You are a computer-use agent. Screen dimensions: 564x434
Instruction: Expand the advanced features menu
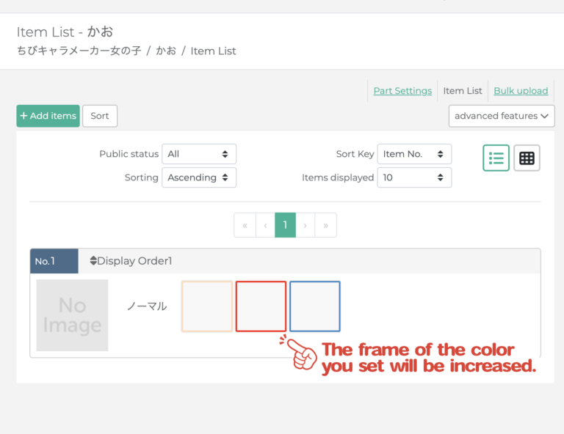(502, 116)
